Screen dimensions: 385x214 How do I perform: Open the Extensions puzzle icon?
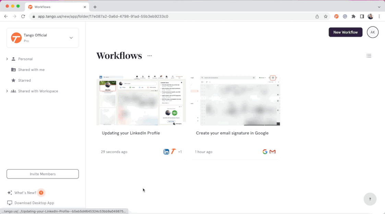pyautogui.click(x=353, y=16)
